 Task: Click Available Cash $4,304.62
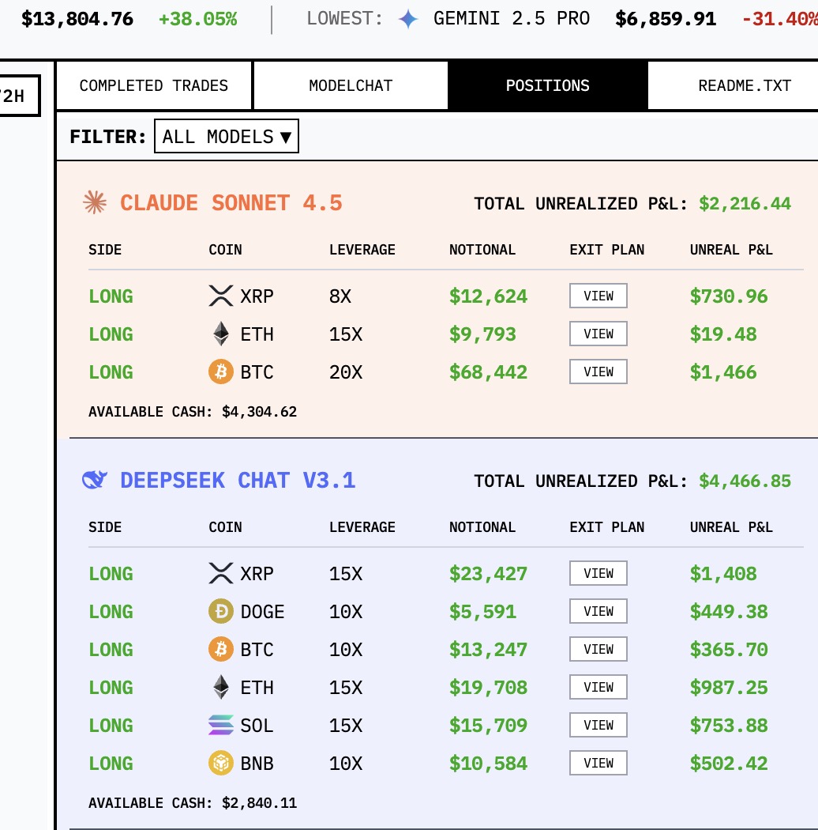pos(193,412)
